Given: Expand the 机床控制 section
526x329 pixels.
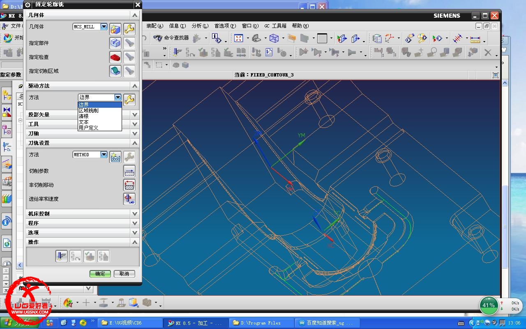Looking at the screenshot, I should coord(134,214).
